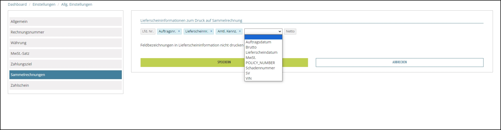Select the MwSt. dropdown option
Image resolution: width=501 pixels, height=130 pixels.
[x=251, y=58]
